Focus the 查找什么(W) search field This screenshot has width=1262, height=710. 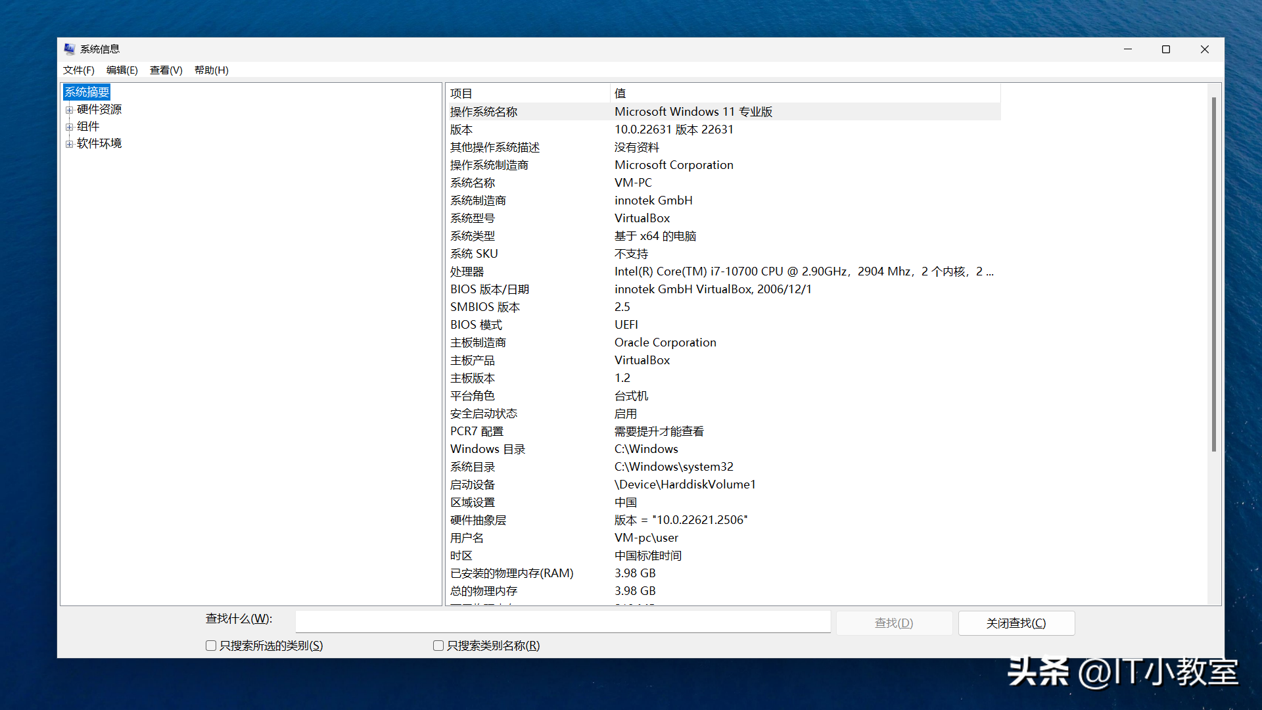(x=563, y=622)
